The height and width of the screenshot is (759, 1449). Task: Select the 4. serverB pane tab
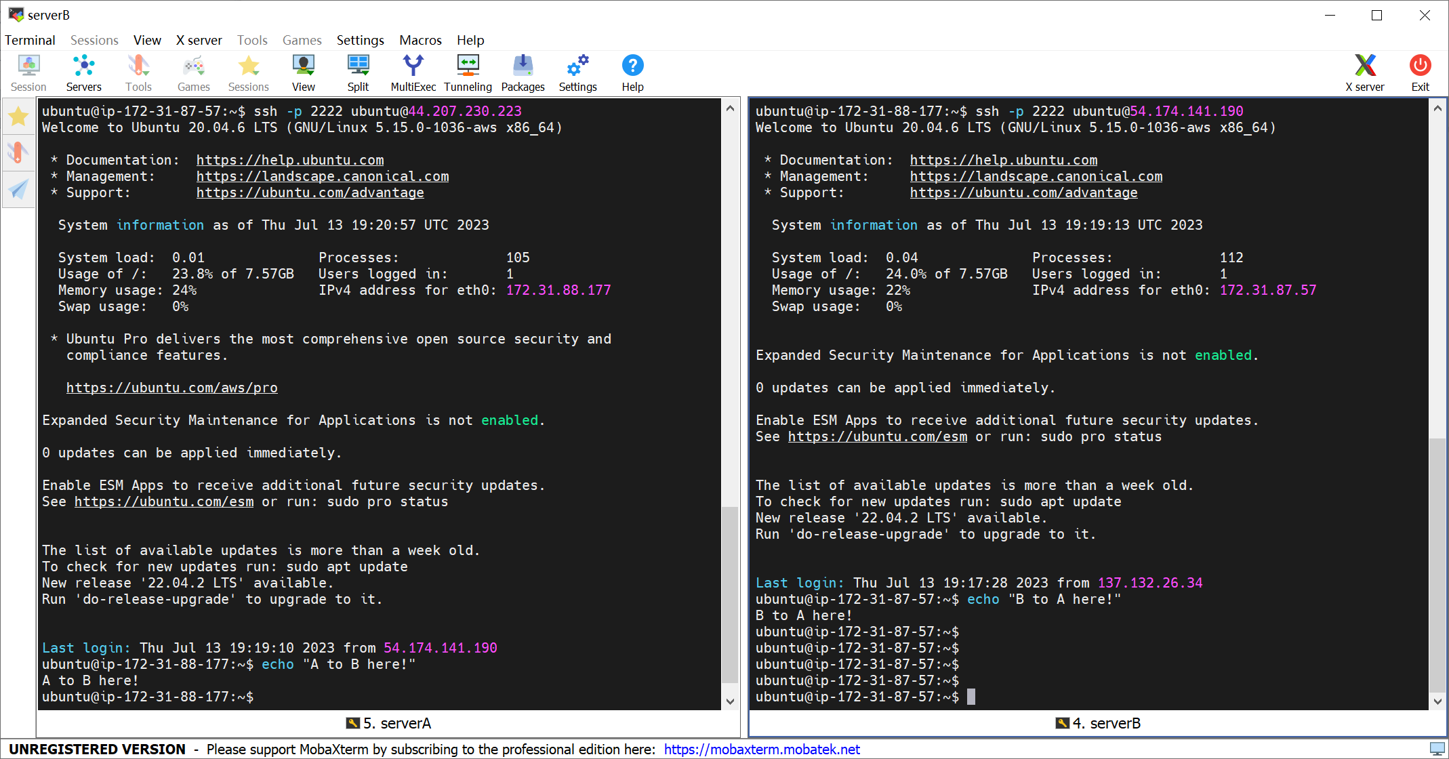coord(1098,723)
